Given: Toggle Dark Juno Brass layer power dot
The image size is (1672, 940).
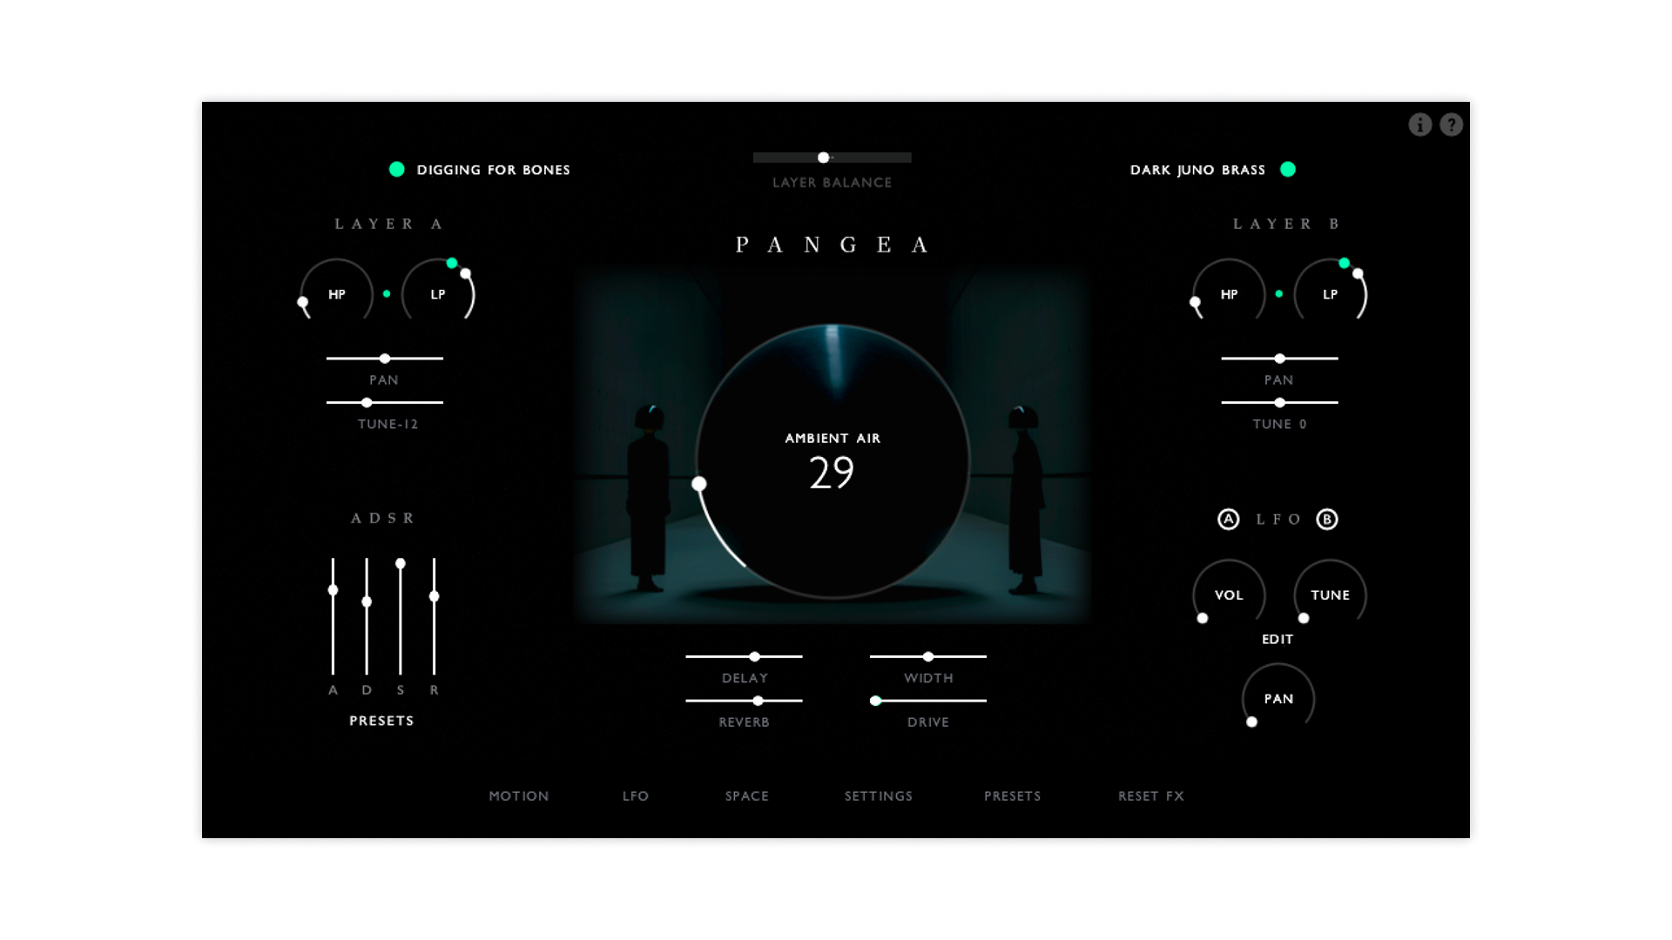Looking at the screenshot, I should (x=1288, y=170).
